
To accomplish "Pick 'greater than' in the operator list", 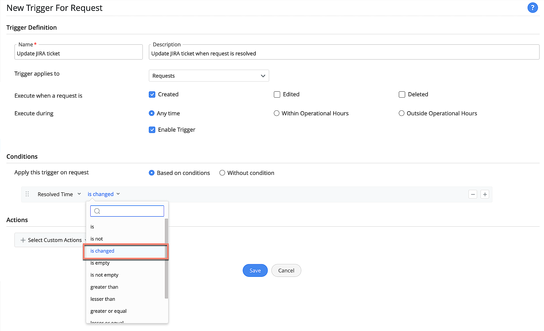I will (x=104, y=287).
